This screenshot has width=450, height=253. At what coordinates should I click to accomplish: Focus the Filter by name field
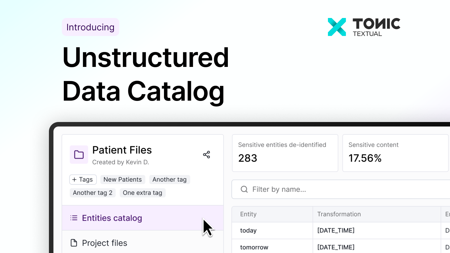[337, 189]
